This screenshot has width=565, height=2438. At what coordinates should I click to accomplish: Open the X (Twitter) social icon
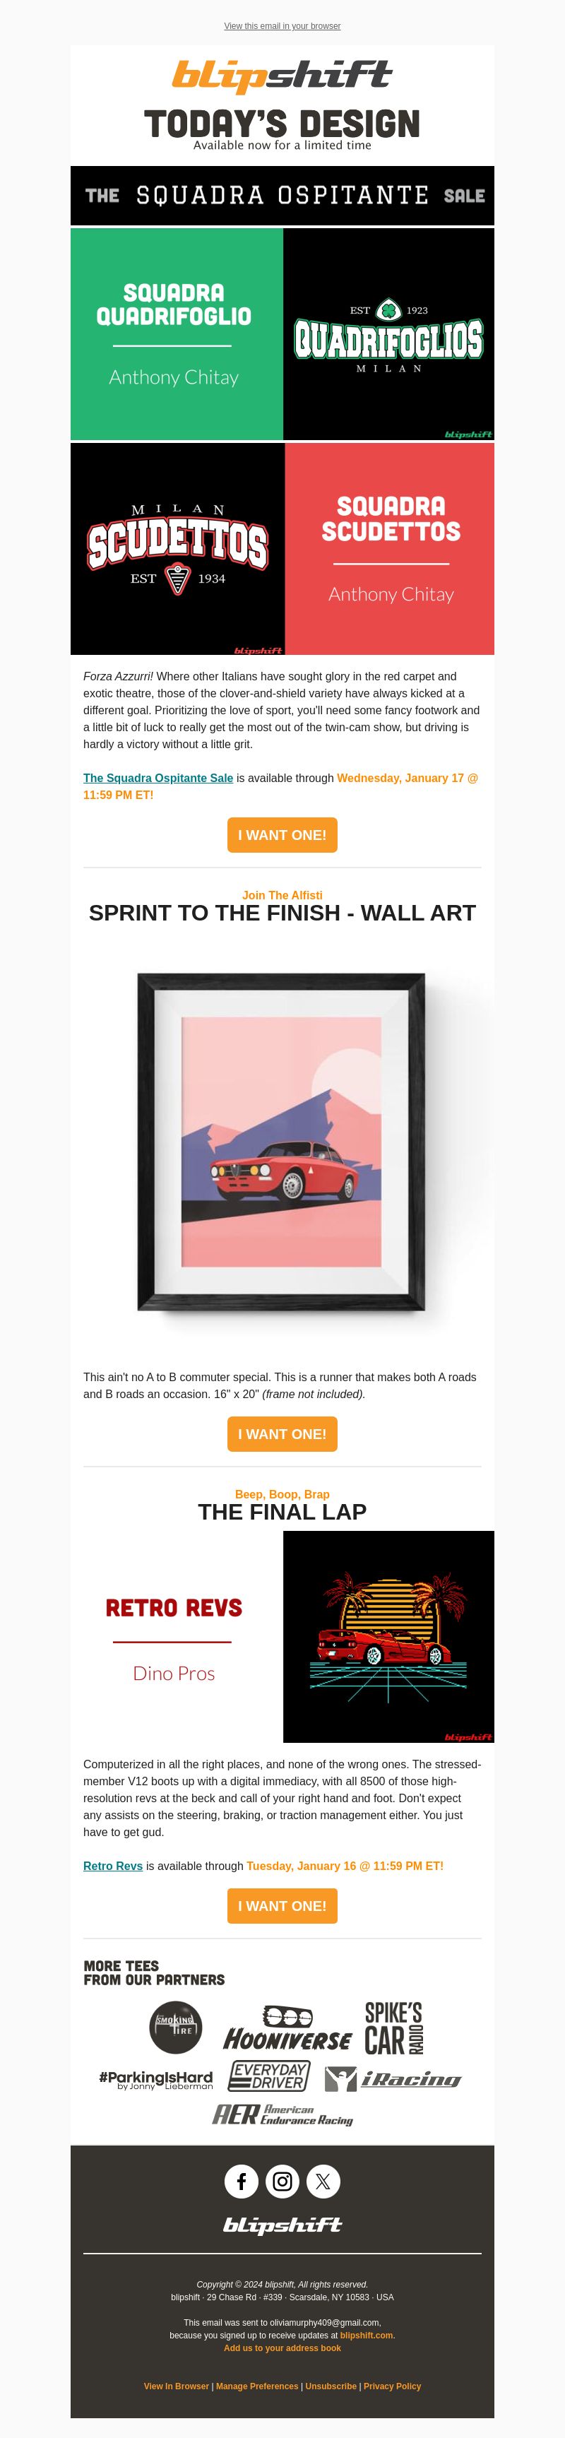(x=323, y=2182)
